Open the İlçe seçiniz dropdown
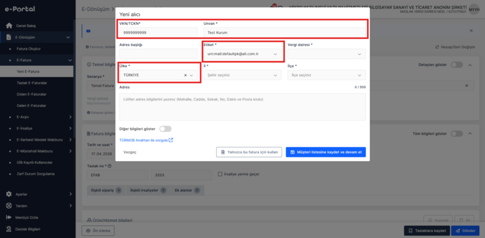 (327, 75)
